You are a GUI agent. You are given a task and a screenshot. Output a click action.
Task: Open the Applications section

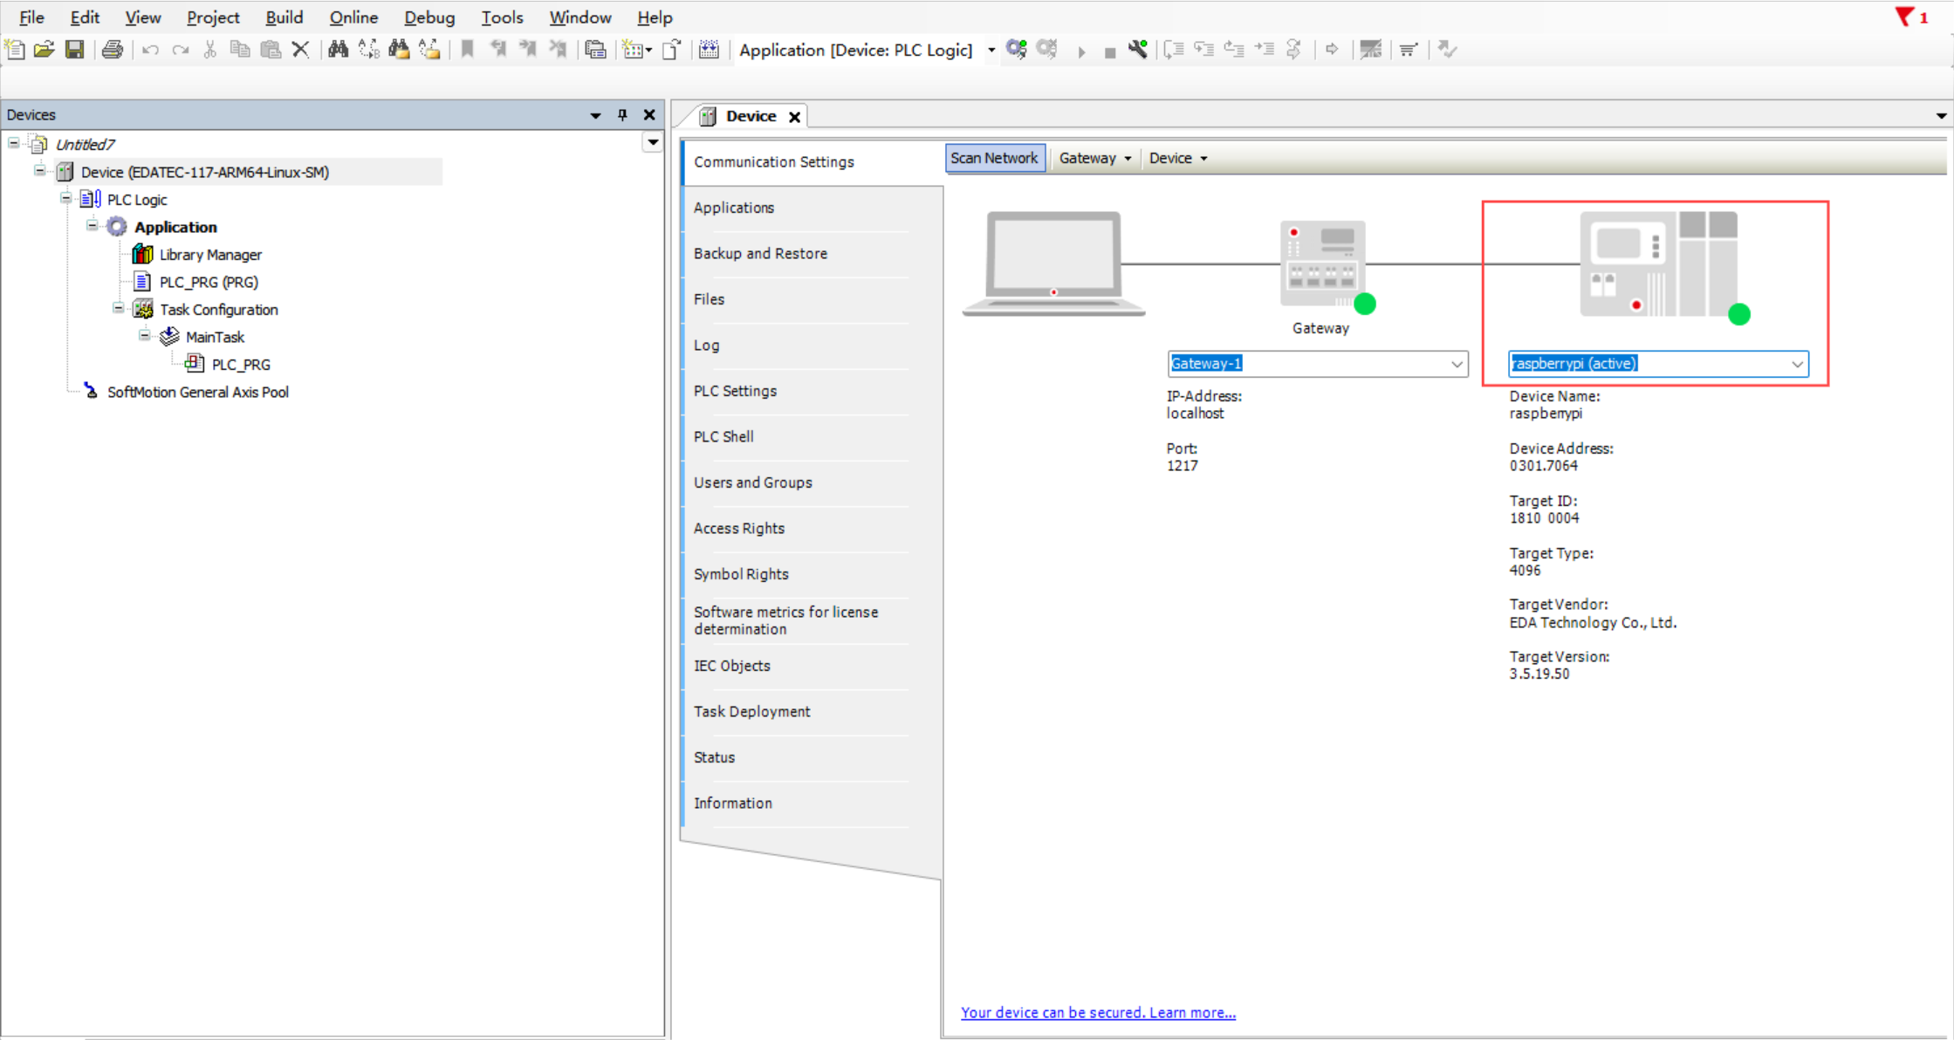pyautogui.click(x=733, y=207)
